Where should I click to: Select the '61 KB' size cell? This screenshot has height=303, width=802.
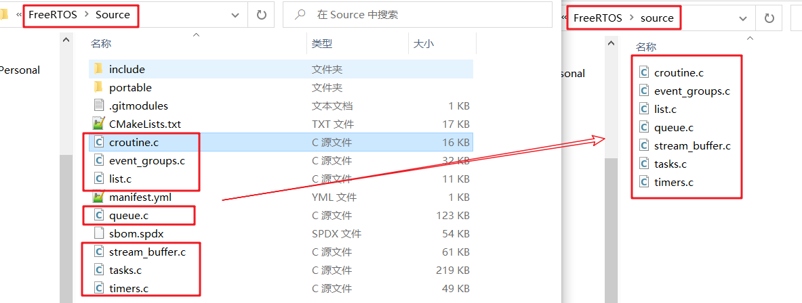tap(456, 252)
